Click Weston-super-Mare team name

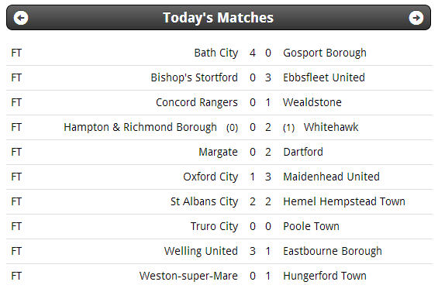[189, 276]
